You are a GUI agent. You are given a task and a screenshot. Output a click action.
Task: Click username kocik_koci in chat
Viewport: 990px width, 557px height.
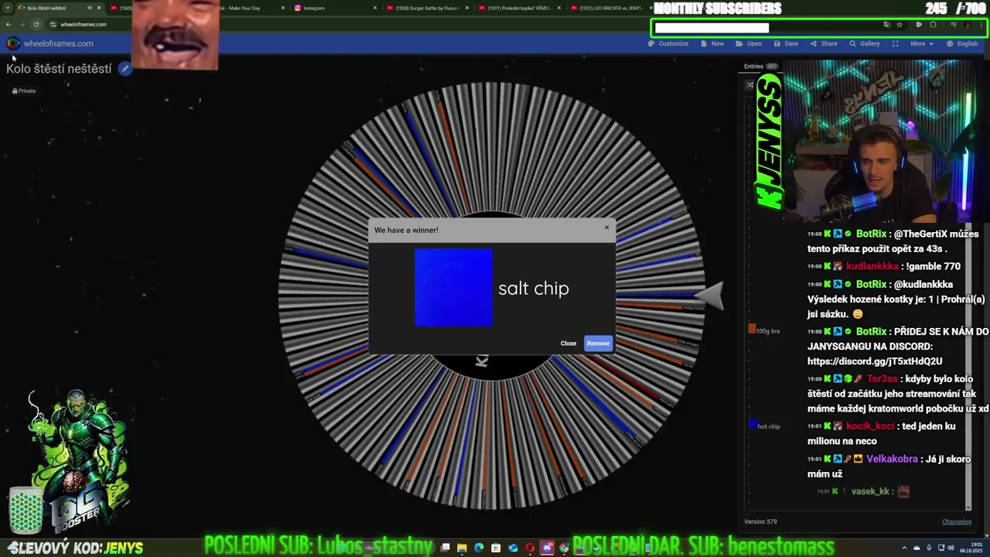(x=870, y=426)
